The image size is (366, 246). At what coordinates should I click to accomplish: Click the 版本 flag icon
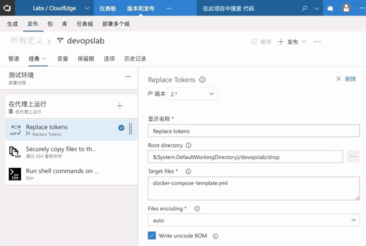point(150,94)
